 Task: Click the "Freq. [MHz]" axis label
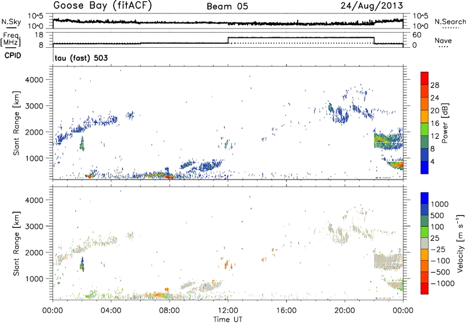[x=10, y=40]
